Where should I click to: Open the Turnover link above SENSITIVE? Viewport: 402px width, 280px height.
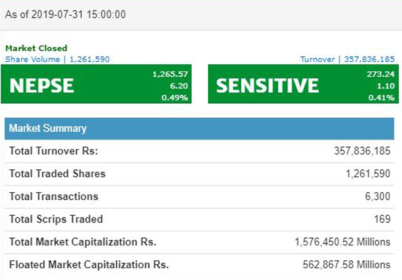347,59
